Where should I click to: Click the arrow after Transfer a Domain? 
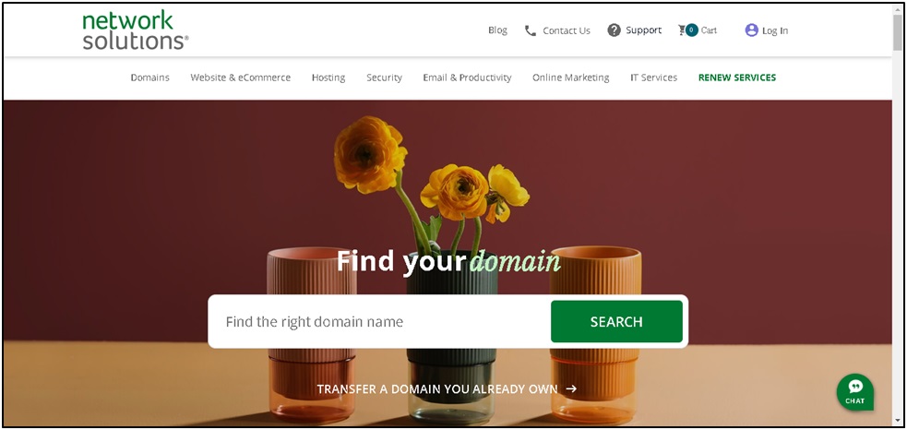click(x=571, y=388)
